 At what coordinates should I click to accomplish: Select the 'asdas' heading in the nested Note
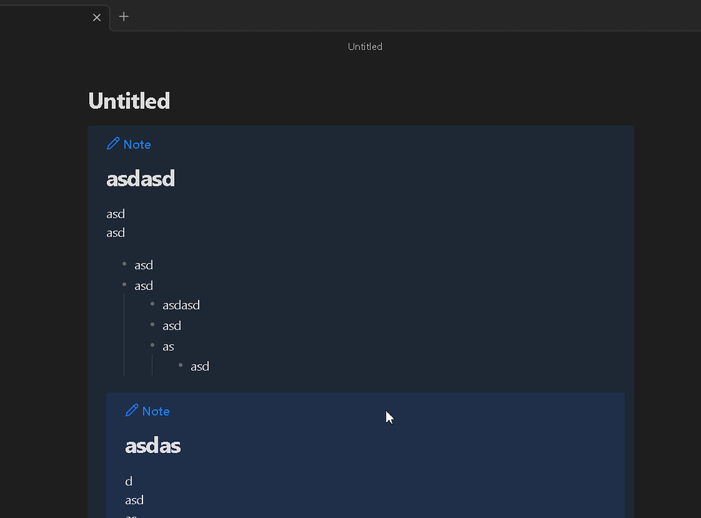click(153, 445)
